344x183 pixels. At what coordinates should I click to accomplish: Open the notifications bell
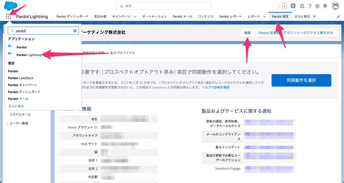(325, 6)
